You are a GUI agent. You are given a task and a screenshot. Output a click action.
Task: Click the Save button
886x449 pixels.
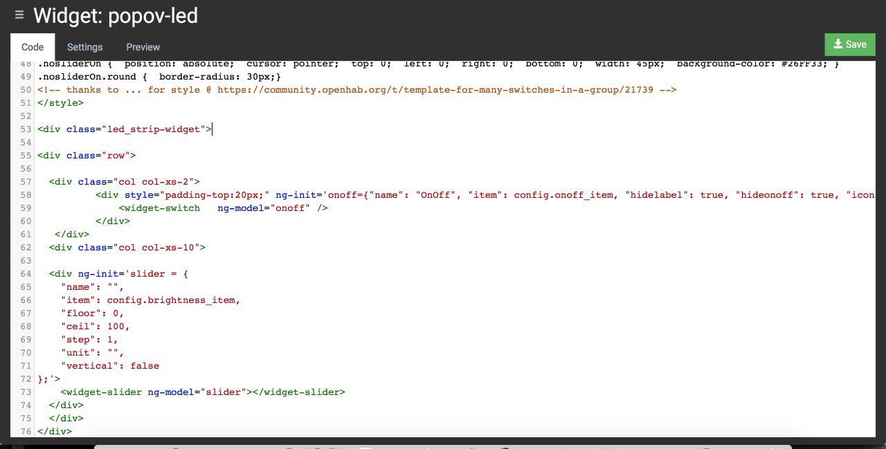850,44
